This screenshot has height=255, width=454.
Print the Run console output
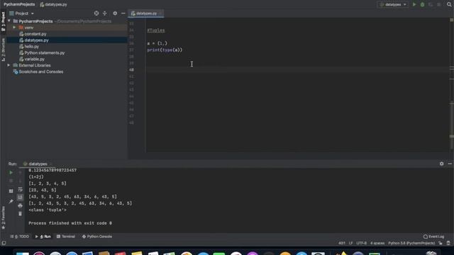point(20,206)
